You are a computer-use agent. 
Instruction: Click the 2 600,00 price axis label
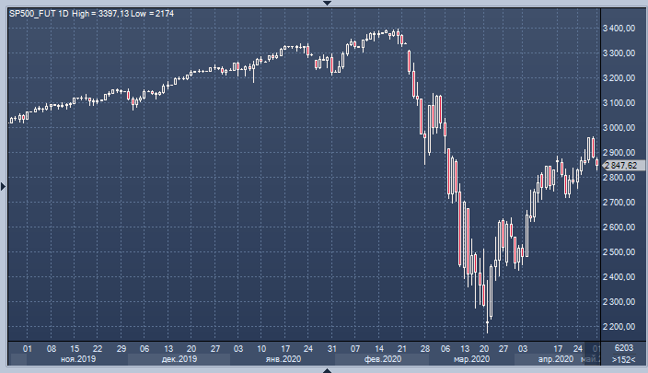619,227
